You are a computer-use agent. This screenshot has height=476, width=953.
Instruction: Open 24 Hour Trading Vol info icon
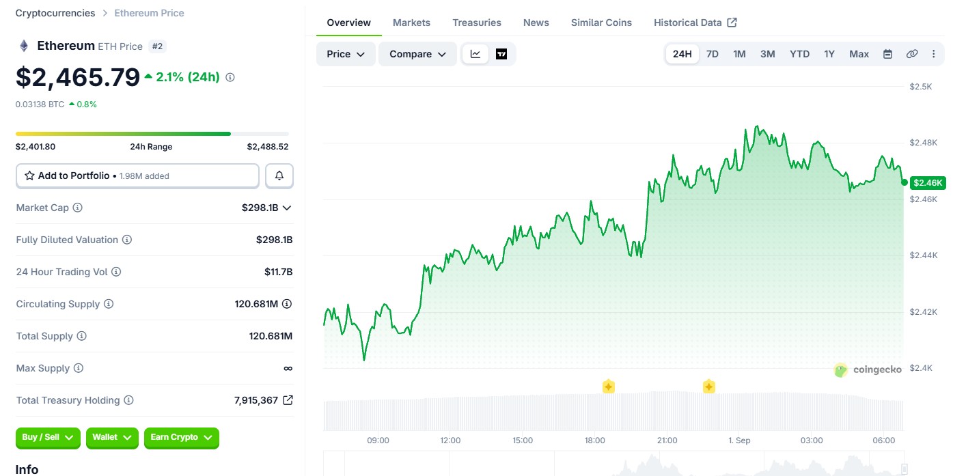[x=116, y=272]
